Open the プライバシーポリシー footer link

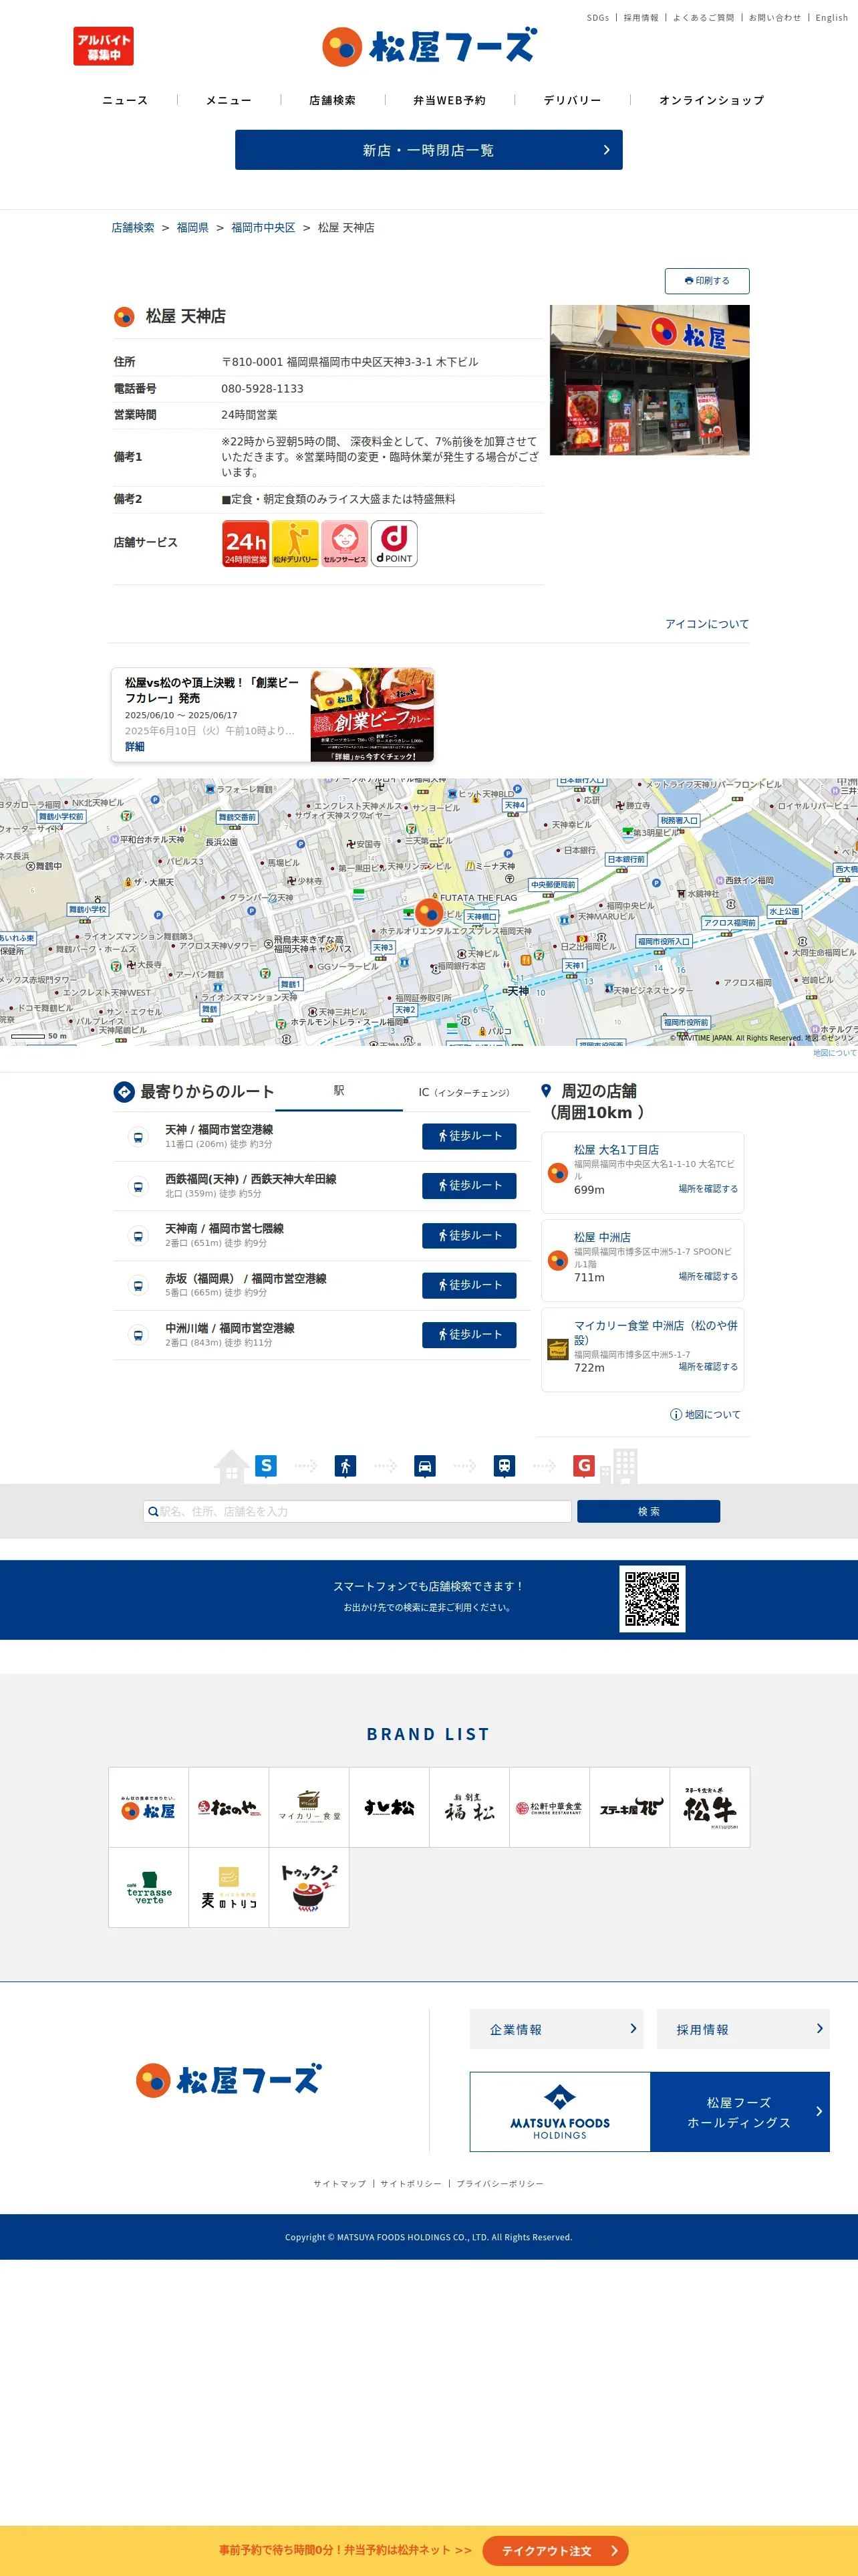500,2184
